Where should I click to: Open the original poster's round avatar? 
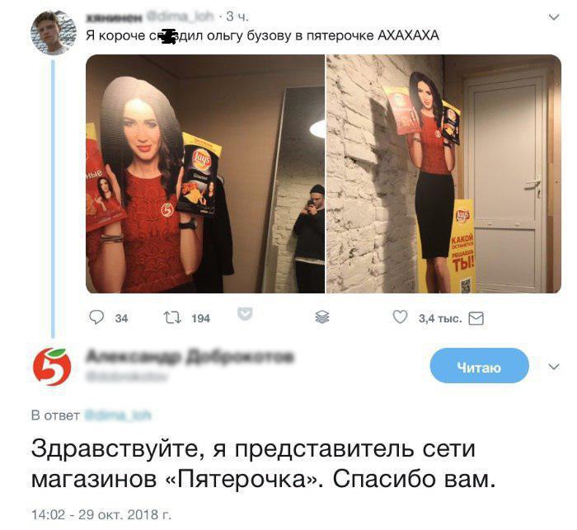point(54,33)
